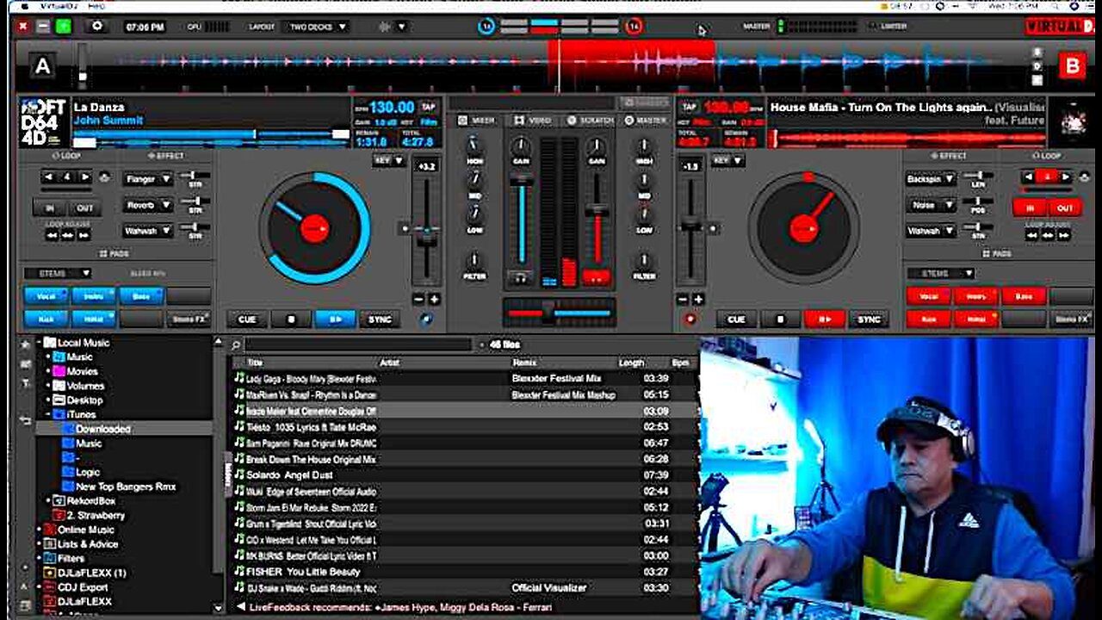
Task: Click deck A headphone cue button
Action: (x=519, y=277)
